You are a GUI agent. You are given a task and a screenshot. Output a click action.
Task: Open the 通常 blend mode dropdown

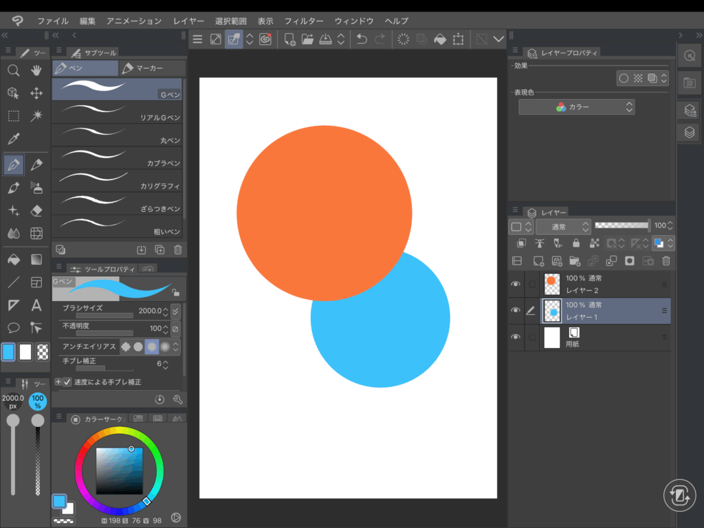tap(562, 226)
